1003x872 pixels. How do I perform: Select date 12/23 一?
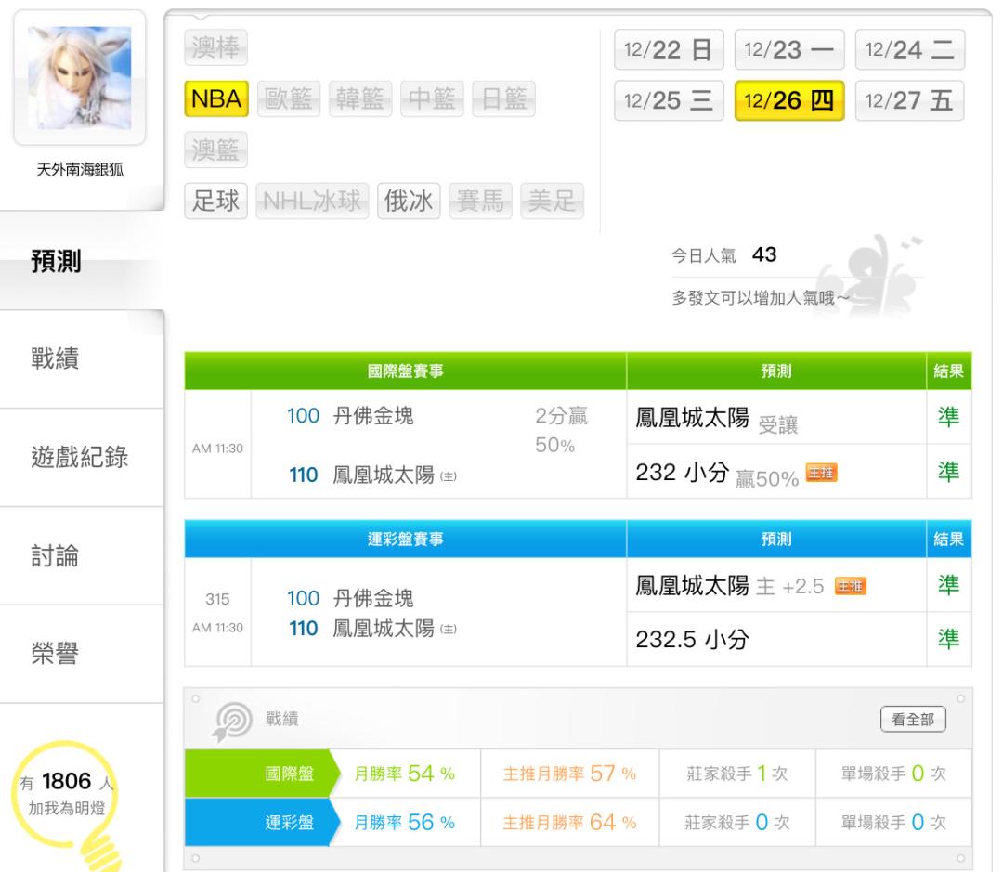click(x=789, y=50)
